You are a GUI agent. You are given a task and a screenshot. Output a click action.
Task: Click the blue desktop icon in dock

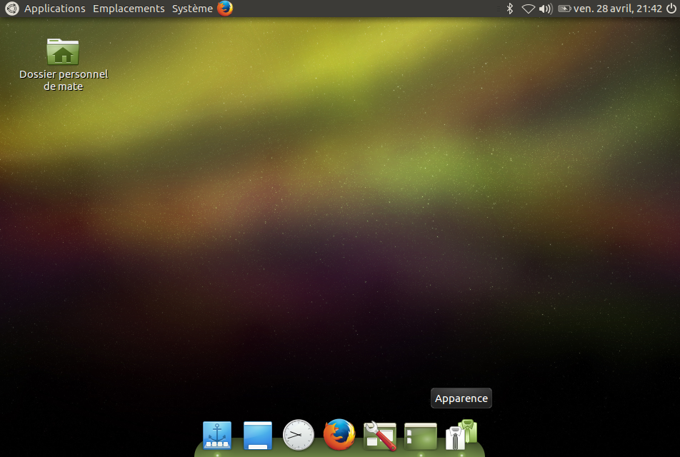click(x=258, y=436)
